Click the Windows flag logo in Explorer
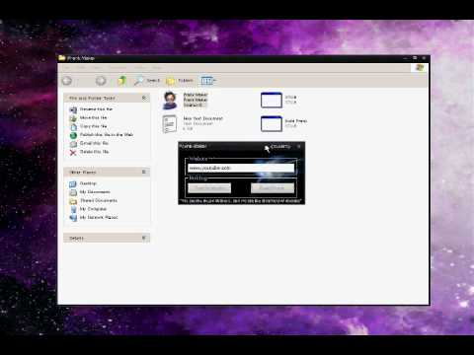Screen dimensions: 474x355 pos(420,68)
